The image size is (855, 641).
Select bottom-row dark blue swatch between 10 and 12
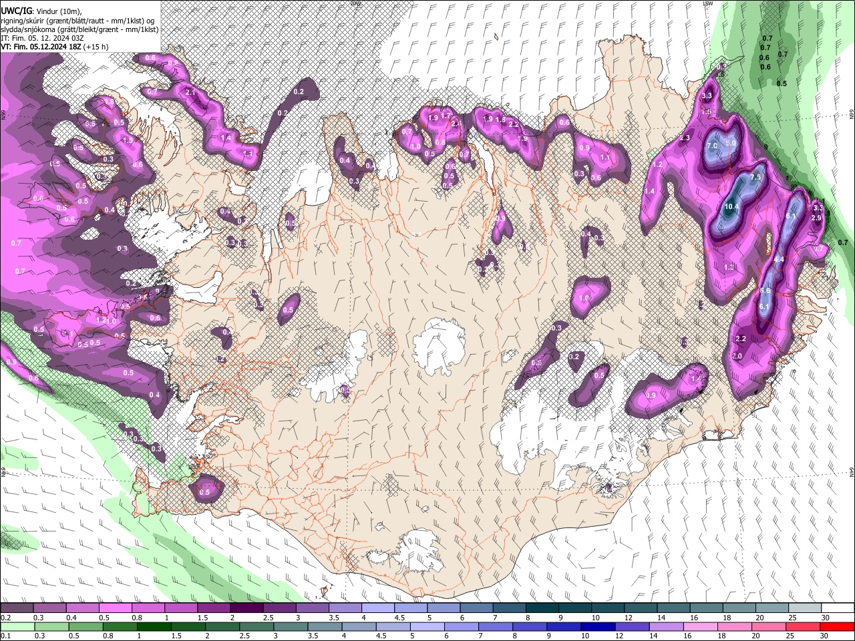click(x=597, y=626)
